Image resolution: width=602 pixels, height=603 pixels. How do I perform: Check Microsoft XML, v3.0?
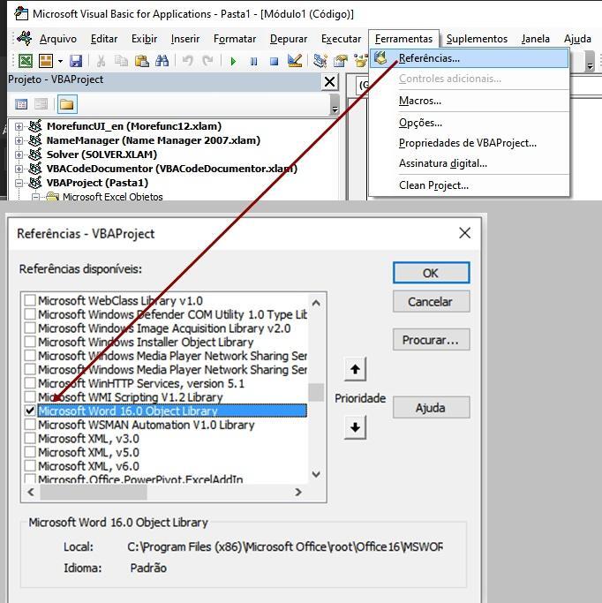coord(30,439)
